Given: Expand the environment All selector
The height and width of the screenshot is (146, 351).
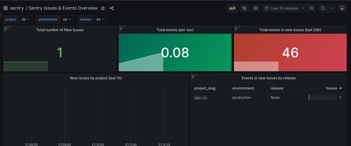Looking at the screenshot, I should (x=67, y=19).
